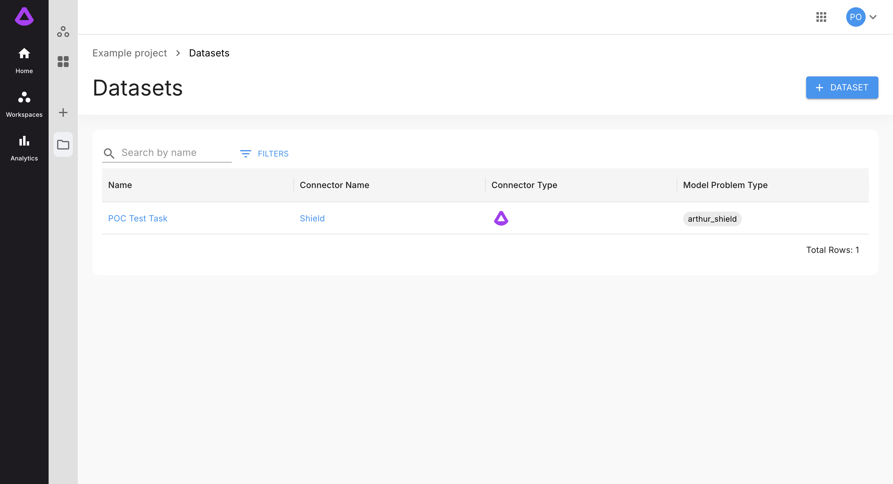This screenshot has height=484, width=893.
Task: Click the Arthur connector type icon in row
Action: 501,218
